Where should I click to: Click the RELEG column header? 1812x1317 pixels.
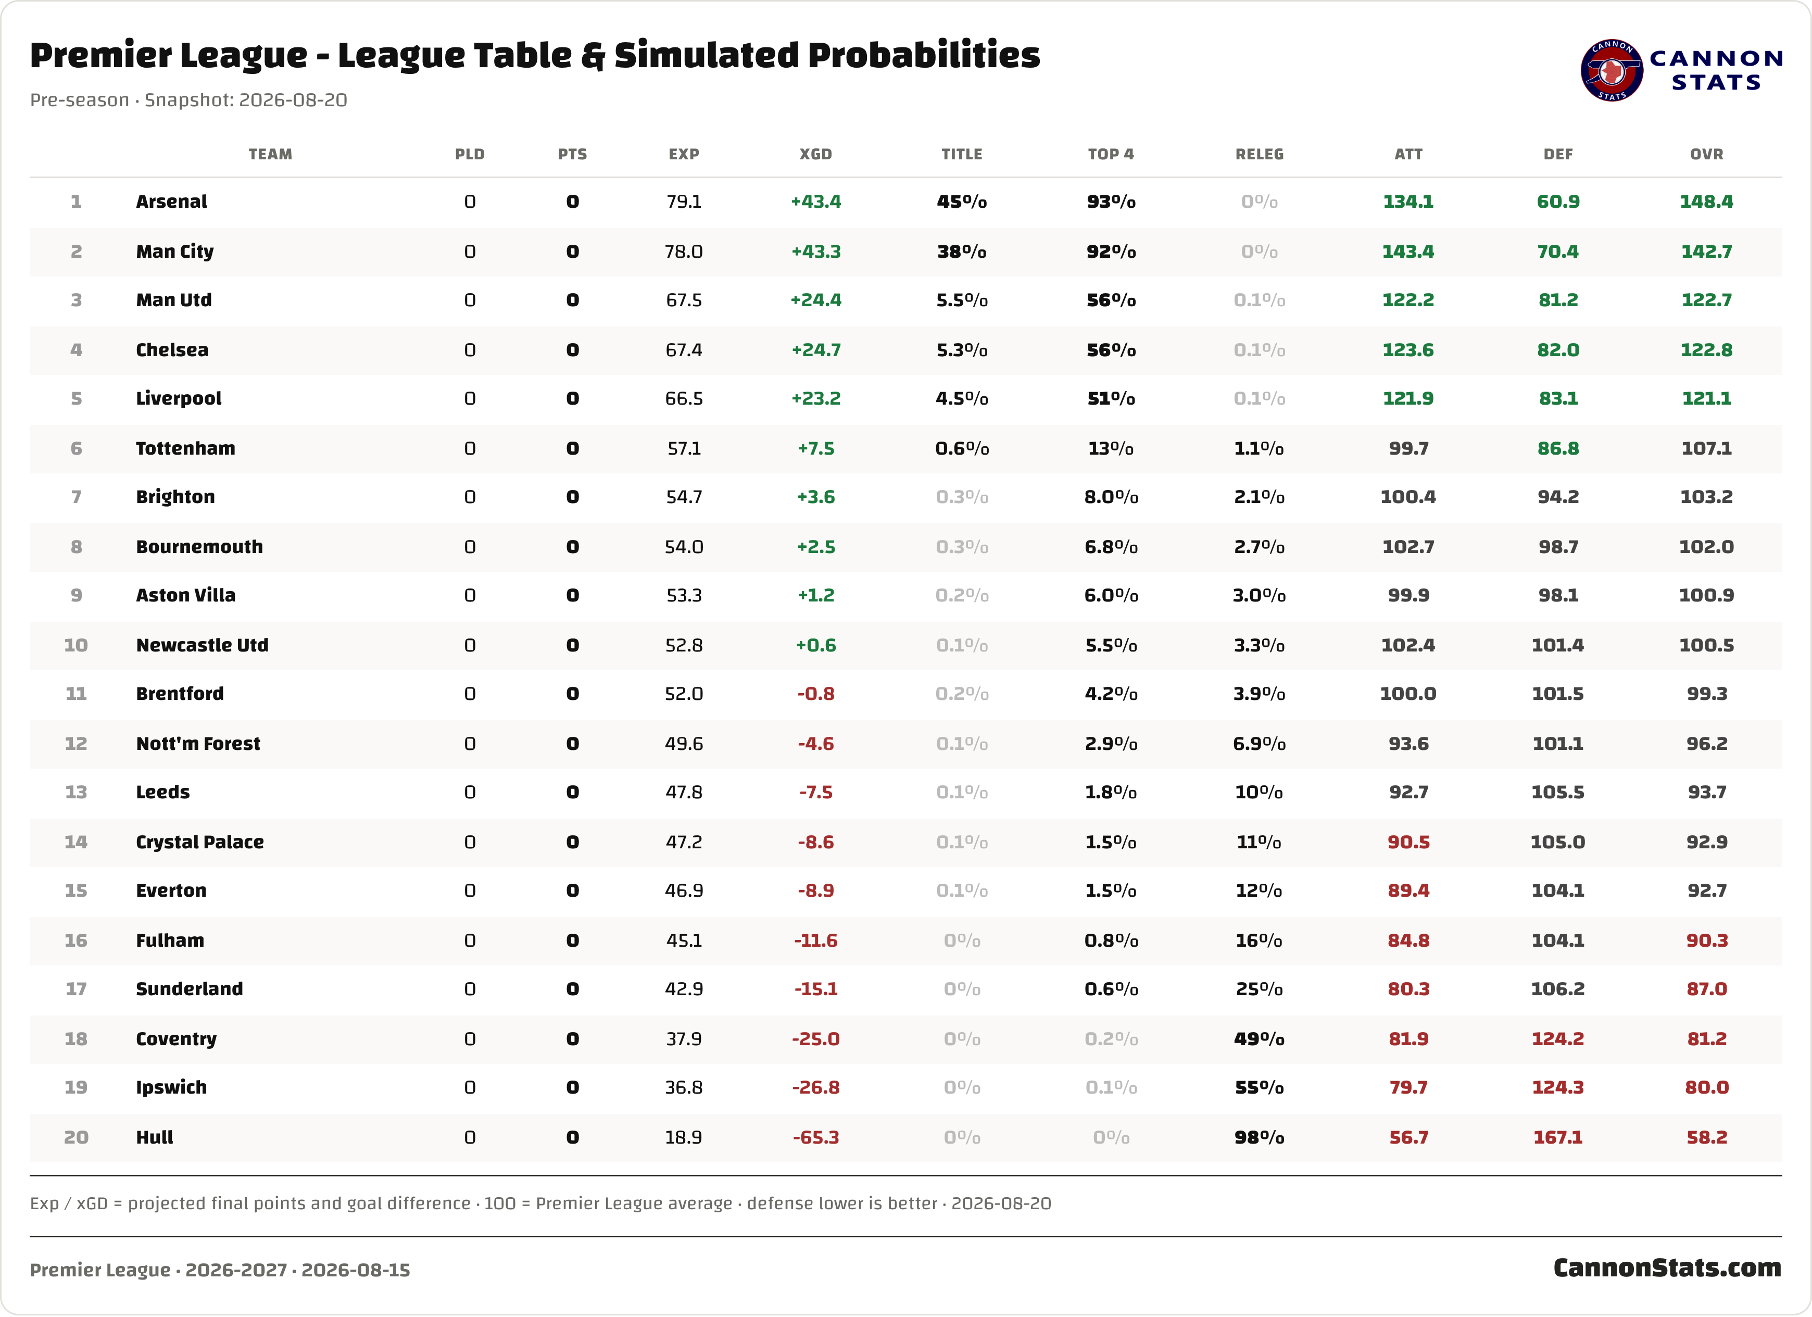(1259, 154)
